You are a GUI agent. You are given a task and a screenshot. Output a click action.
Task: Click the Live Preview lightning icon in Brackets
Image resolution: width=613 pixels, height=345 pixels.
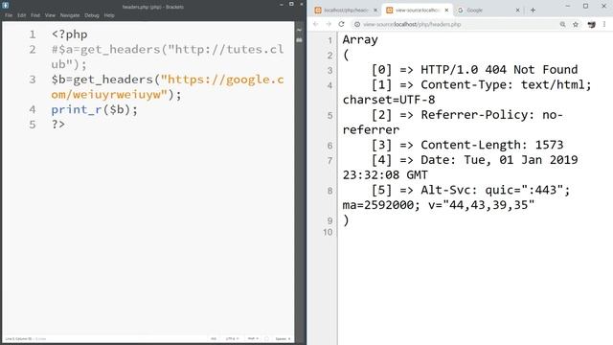tap(300, 30)
